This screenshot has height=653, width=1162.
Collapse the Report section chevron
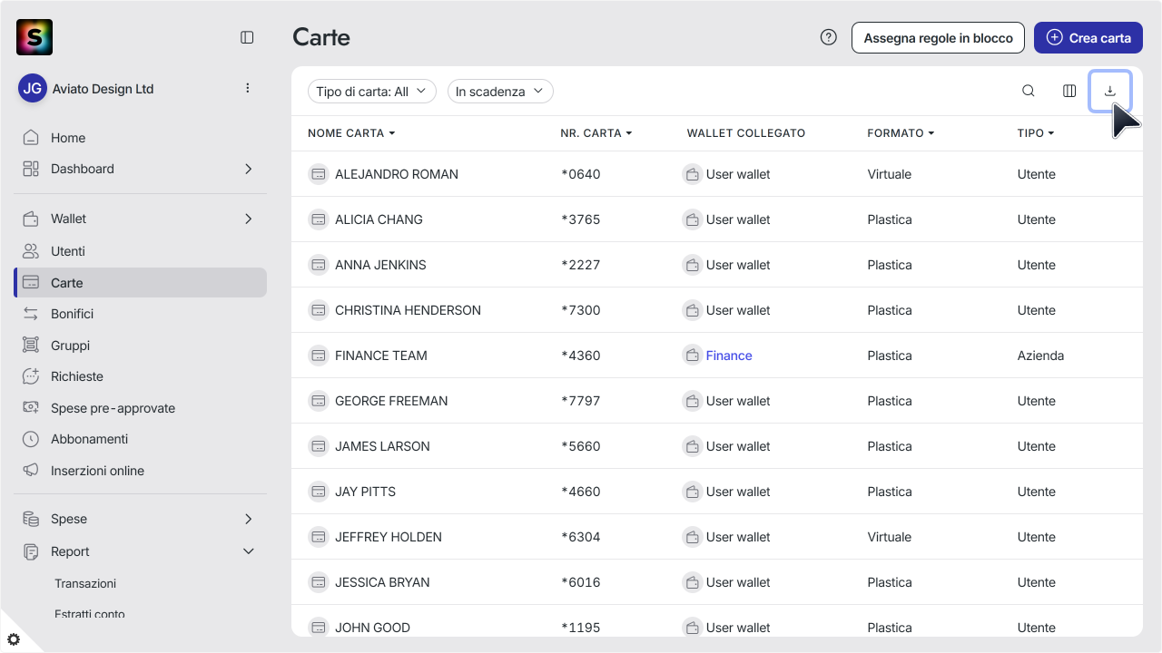[248, 551]
